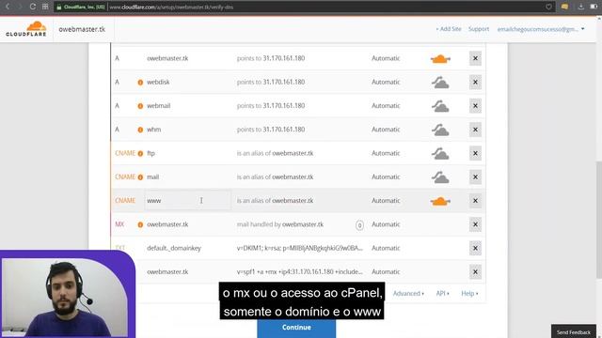Toggle proxy cloud for whm record
Screen dimensions: 602x338
point(440,130)
